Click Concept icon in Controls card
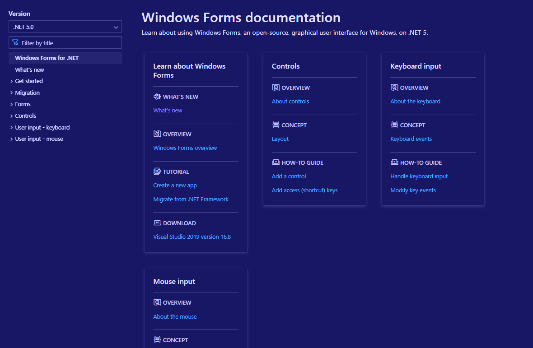Screen dimensions: 533x348 [x=276, y=125]
